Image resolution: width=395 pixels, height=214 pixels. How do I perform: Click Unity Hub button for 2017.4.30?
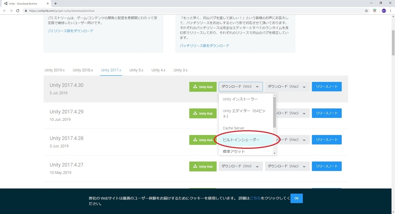[x=203, y=87]
